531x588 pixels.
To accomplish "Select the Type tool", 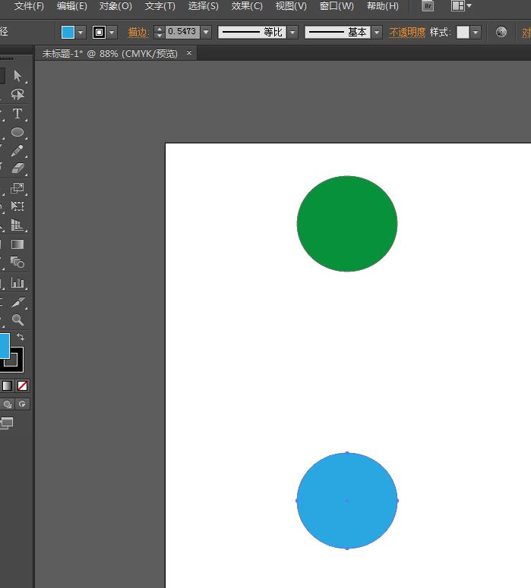I will [17, 113].
